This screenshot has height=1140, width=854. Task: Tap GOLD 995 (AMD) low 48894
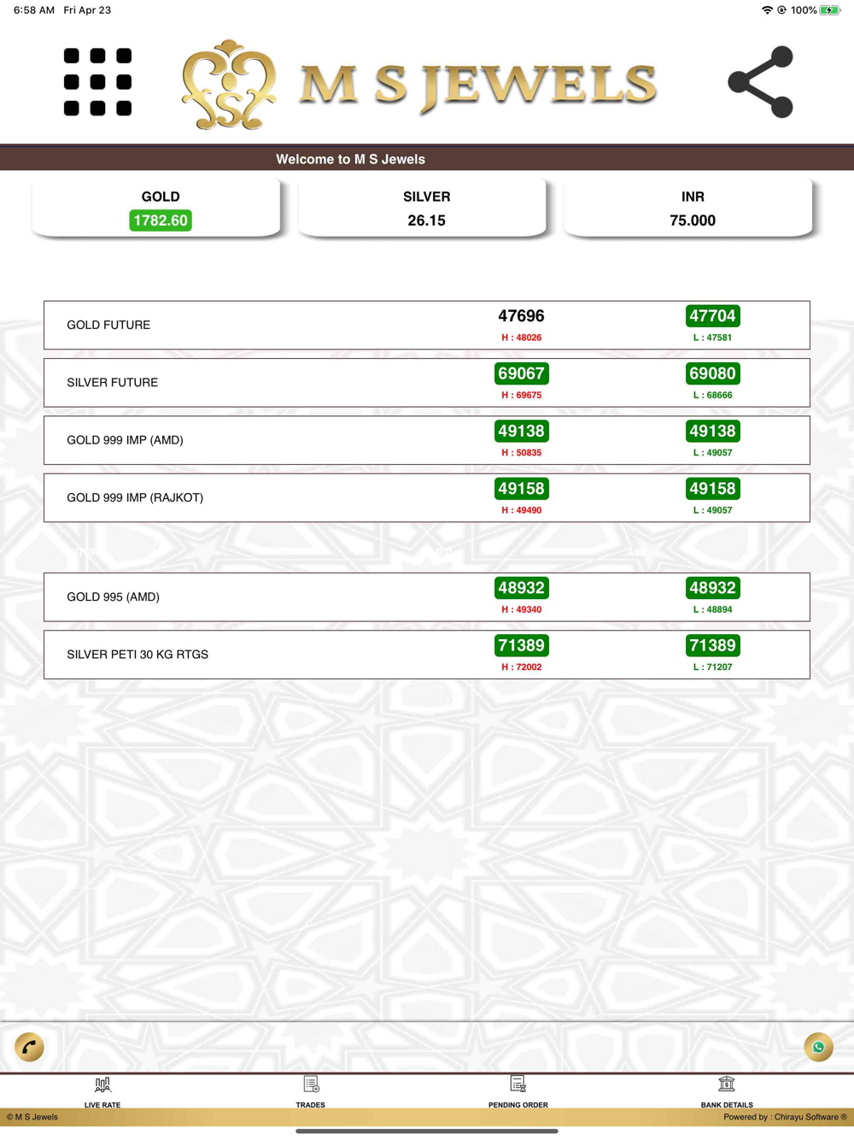click(712, 609)
